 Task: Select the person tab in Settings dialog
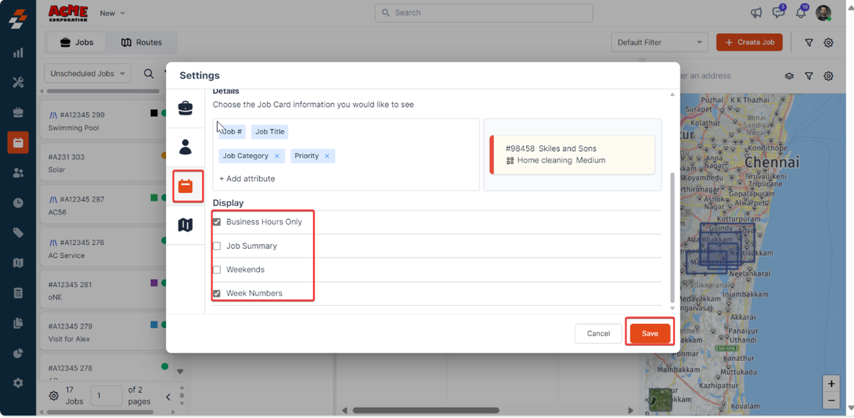coord(185,147)
